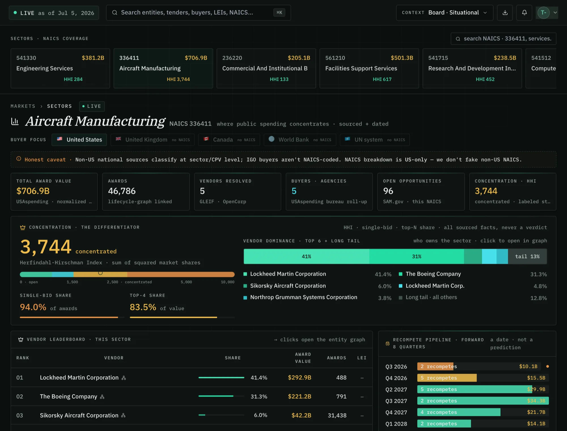567x431 pixels.
Task: Click the Lockheed Martin Corporation leaderboard row
Action: 192,377
